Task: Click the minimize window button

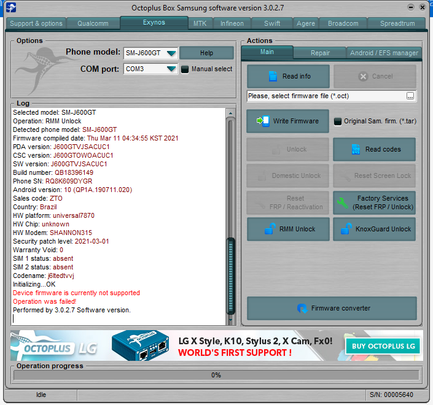Action: pyautogui.click(x=411, y=7)
